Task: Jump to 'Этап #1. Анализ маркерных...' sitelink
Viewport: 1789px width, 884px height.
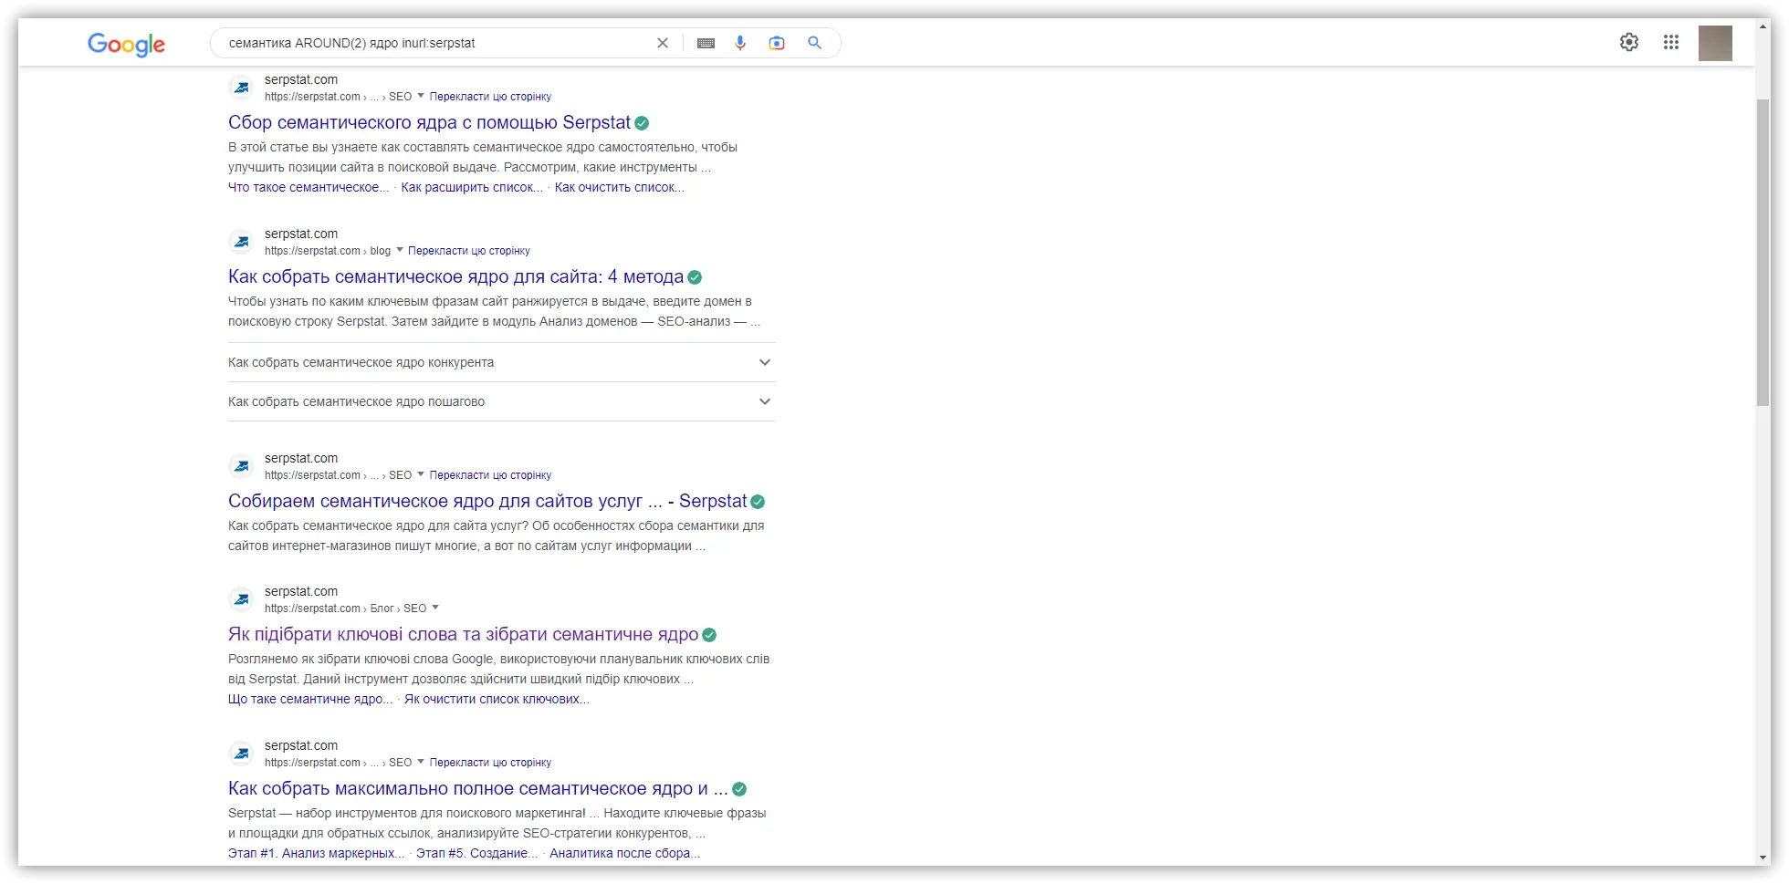Action: tap(316, 853)
